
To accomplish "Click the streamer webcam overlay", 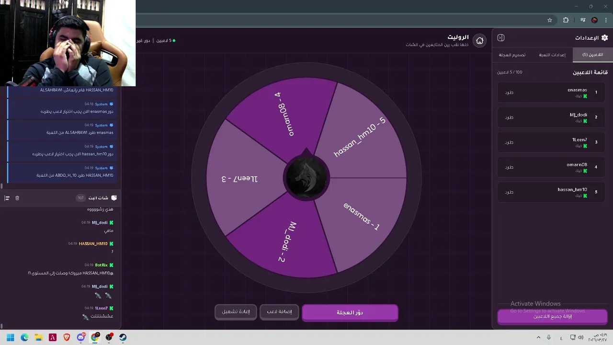I will (68, 43).
